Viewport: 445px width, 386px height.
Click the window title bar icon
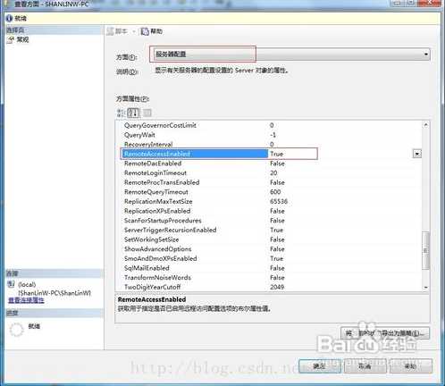tap(5, 4)
